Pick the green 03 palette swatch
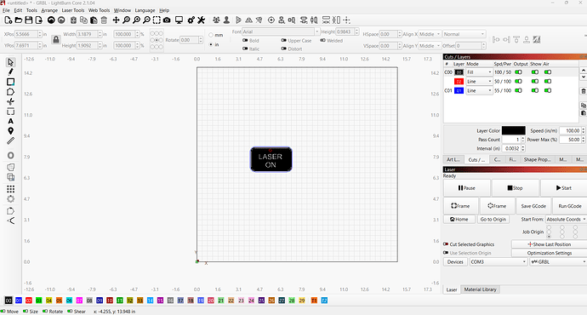Screen dimensions: 587x315 click(38, 301)
